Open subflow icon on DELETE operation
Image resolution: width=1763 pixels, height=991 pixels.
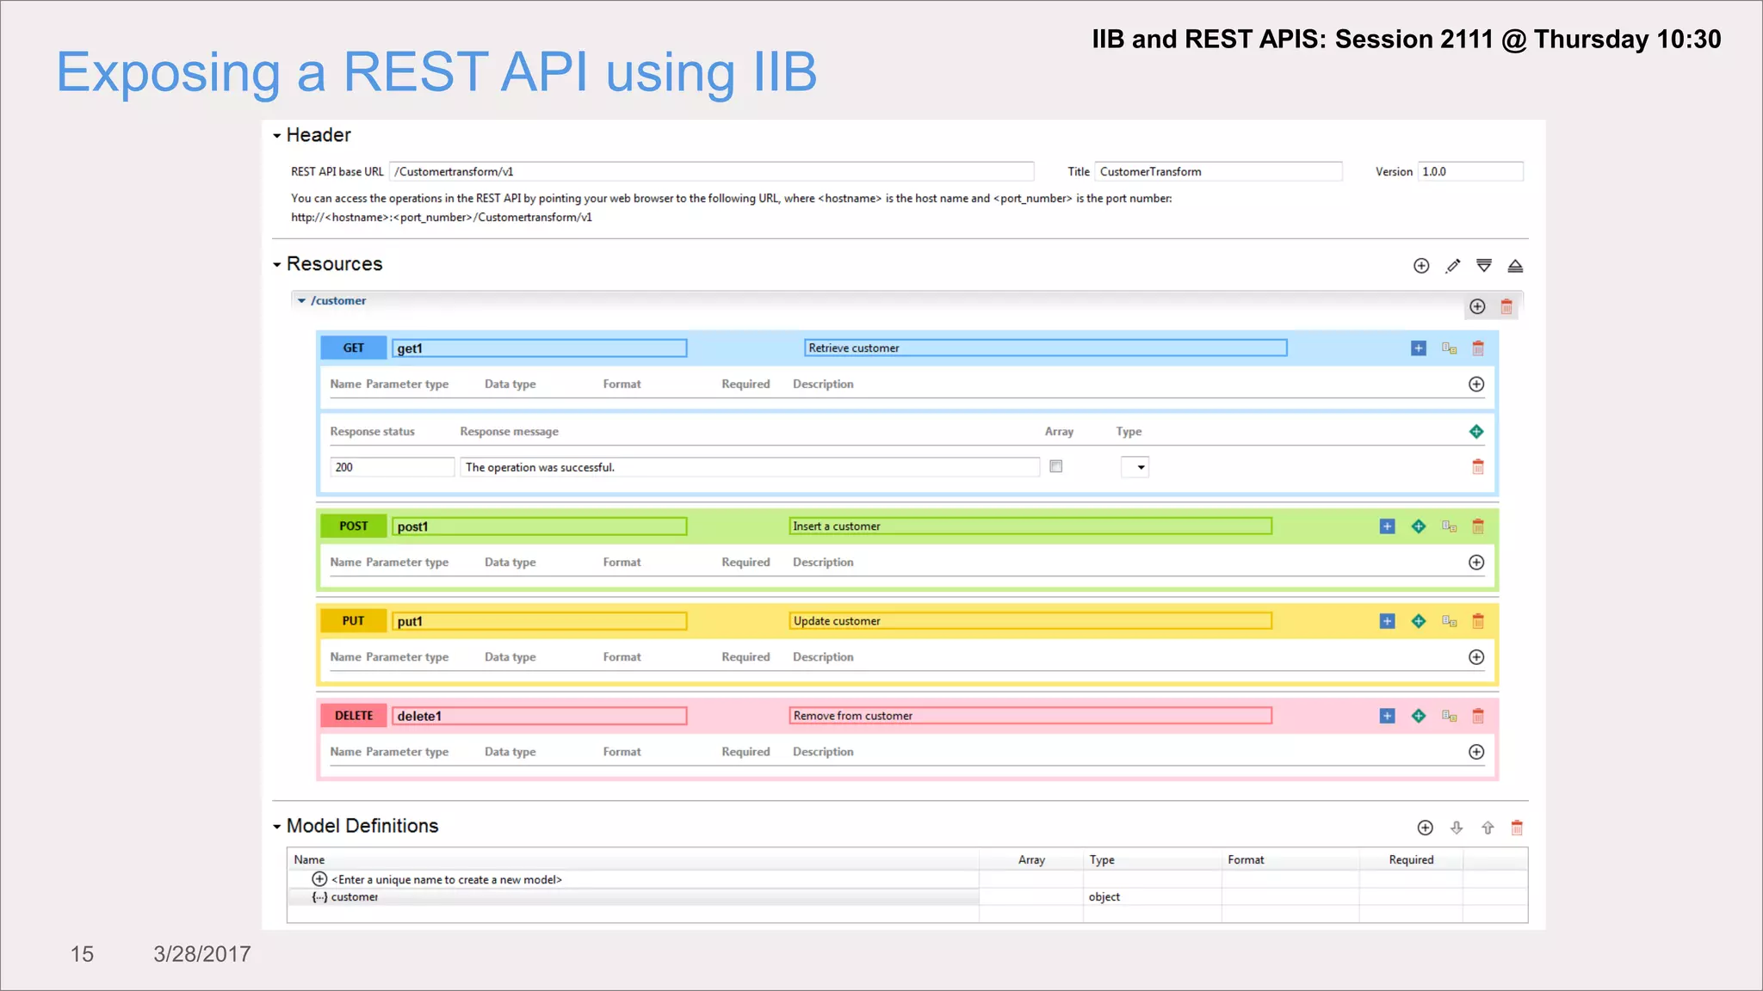pos(1450,716)
